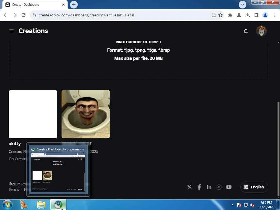Click the address bar URL
Image resolution: width=280 pixels, height=210 pixels.
[x=86, y=15]
